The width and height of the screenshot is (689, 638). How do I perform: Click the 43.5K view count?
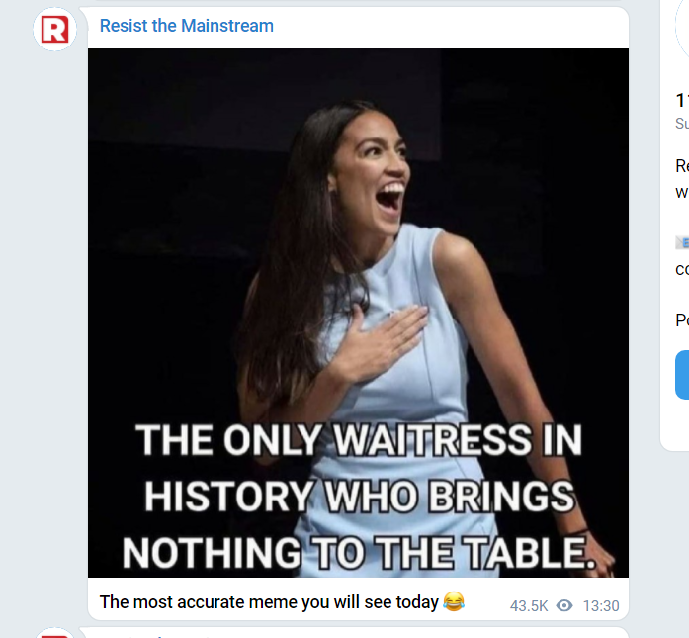(529, 605)
